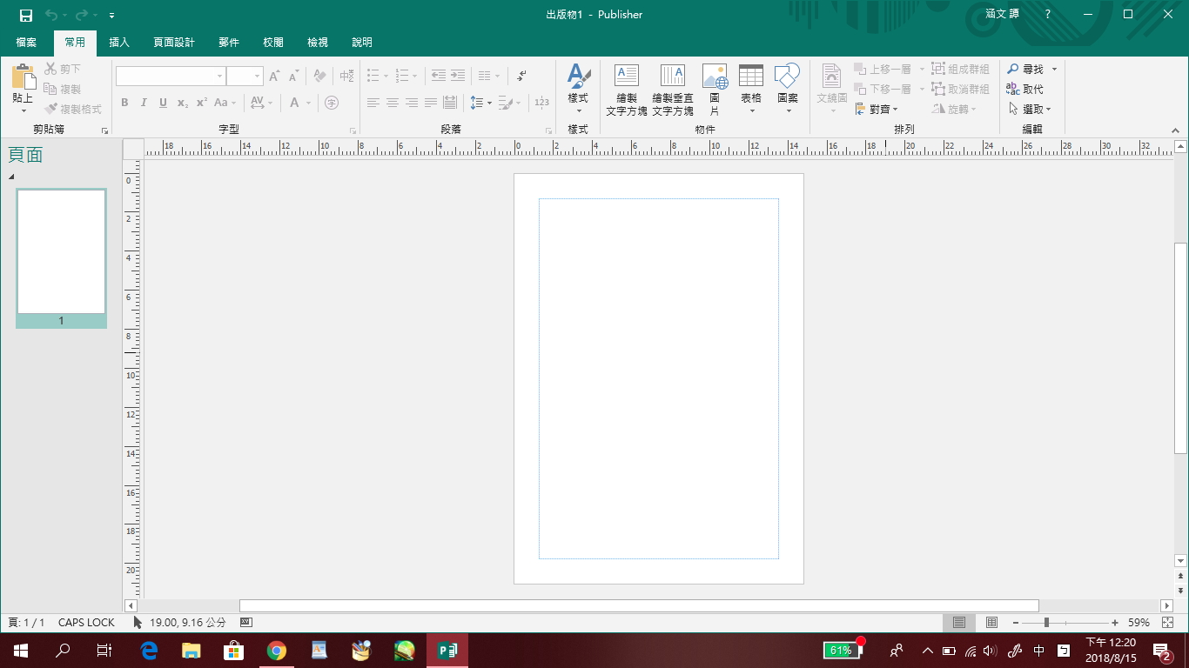Select the 繪製垂直文字方塊 vertical text box tool

pyautogui.click(x=672, y=77)
